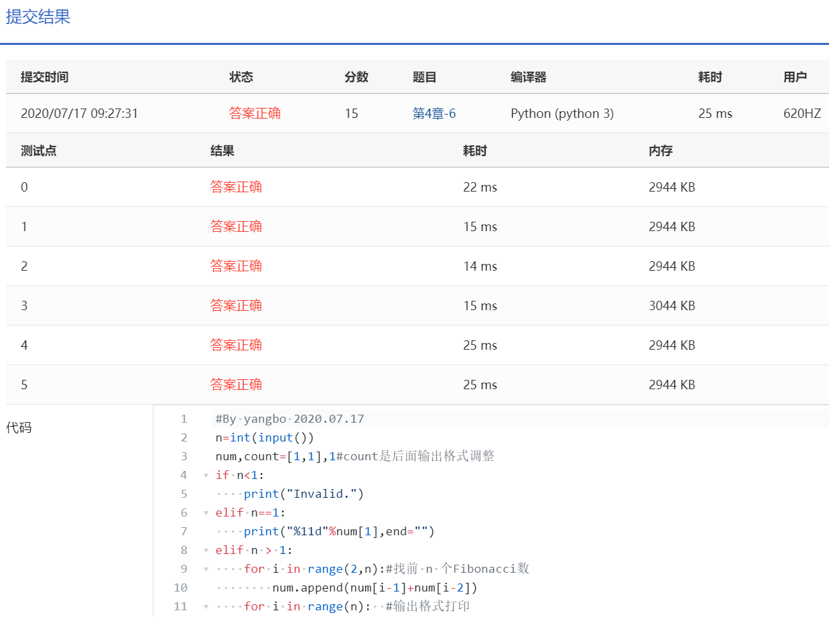Open the 第4章-6 problem link
The width and height of the screenshot is (829, 617).
pos(434,113)
